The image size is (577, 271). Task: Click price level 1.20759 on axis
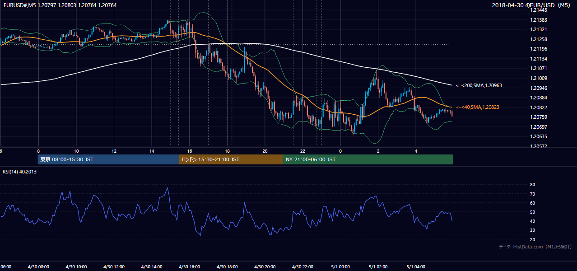[540, 117]
